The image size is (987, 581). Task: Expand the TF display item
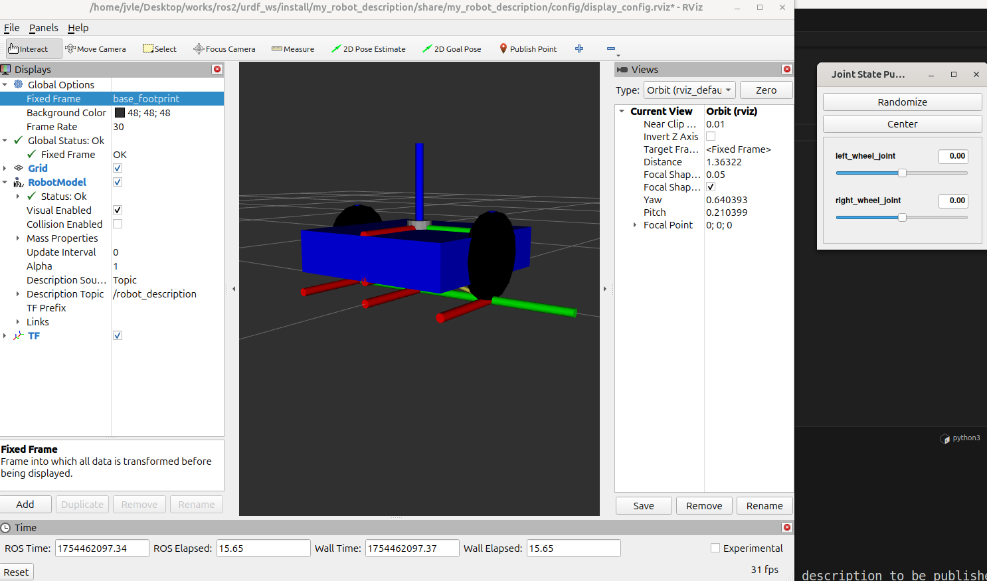coord(5,336)
